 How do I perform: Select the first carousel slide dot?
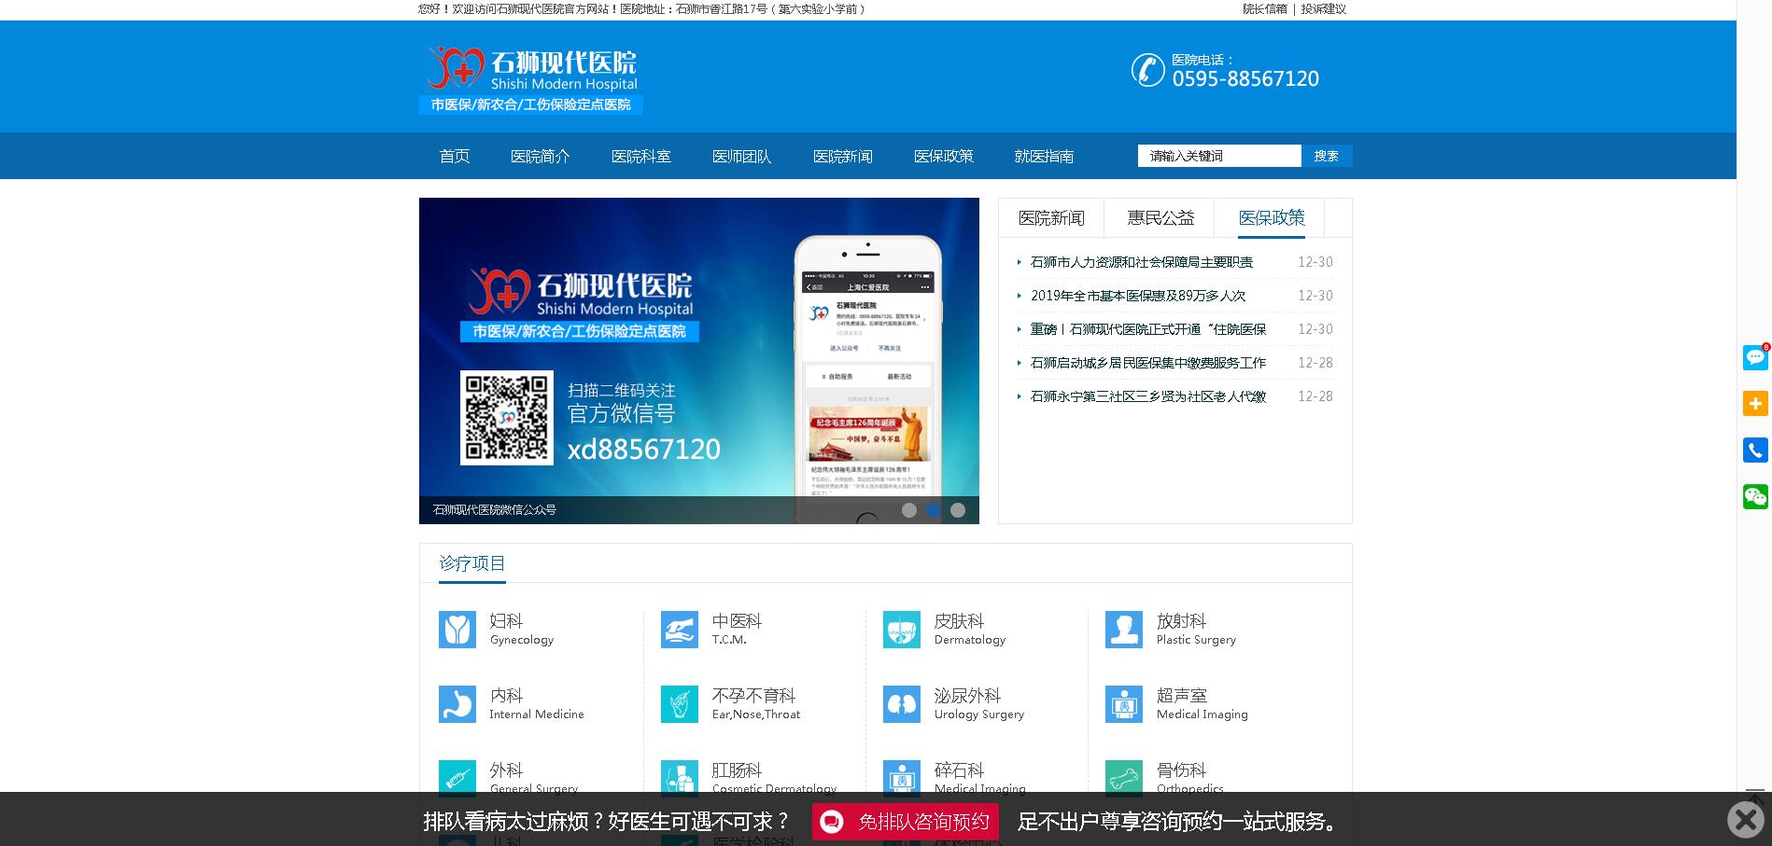(908, 510)
